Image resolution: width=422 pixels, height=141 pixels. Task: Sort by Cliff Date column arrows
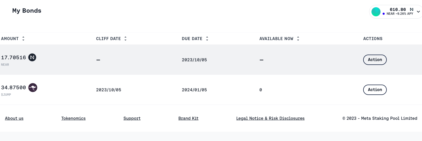[x=125, y=39]
